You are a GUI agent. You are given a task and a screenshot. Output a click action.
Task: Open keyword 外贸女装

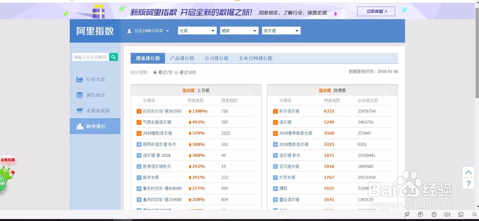tap(287, 178)
